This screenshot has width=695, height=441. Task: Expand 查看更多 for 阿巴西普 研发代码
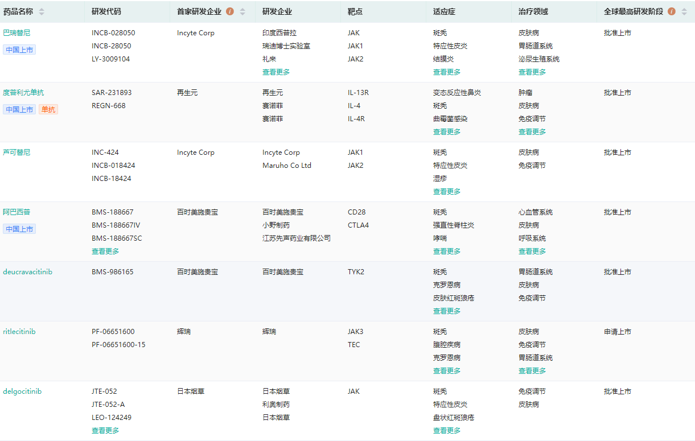click(105, 252)
